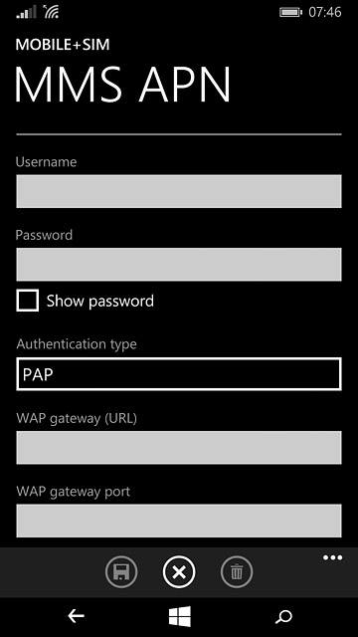This screenshot has height=637, width=358.
Task: Tap the Show password label text
Action: click(x=99, y=301)
